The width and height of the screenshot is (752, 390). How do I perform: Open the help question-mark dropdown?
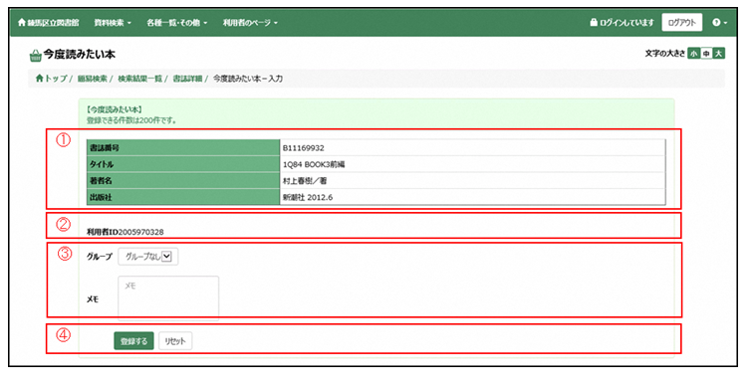[x=719, y=23]
